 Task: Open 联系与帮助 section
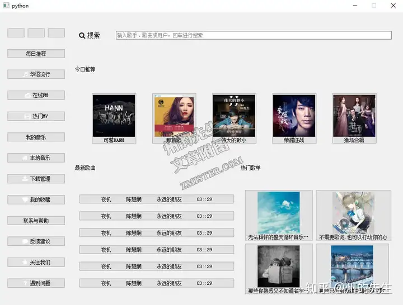pos(36,221)
